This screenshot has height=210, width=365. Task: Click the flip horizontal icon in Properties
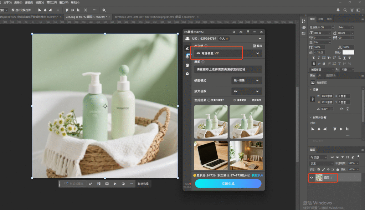point(341,109)
